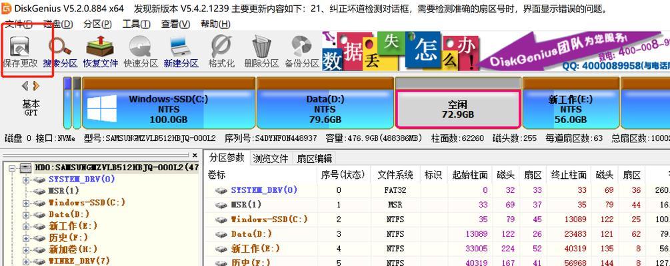
Task: Close the left disk tree panel
Action: point(195,155)
